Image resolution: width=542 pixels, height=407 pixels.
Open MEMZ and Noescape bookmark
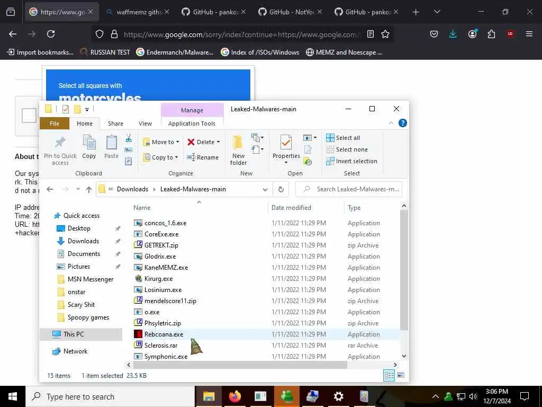pos(344,52)
